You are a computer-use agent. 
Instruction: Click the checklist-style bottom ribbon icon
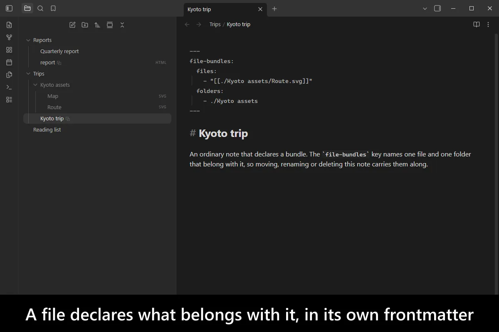(x=9, y=100)
